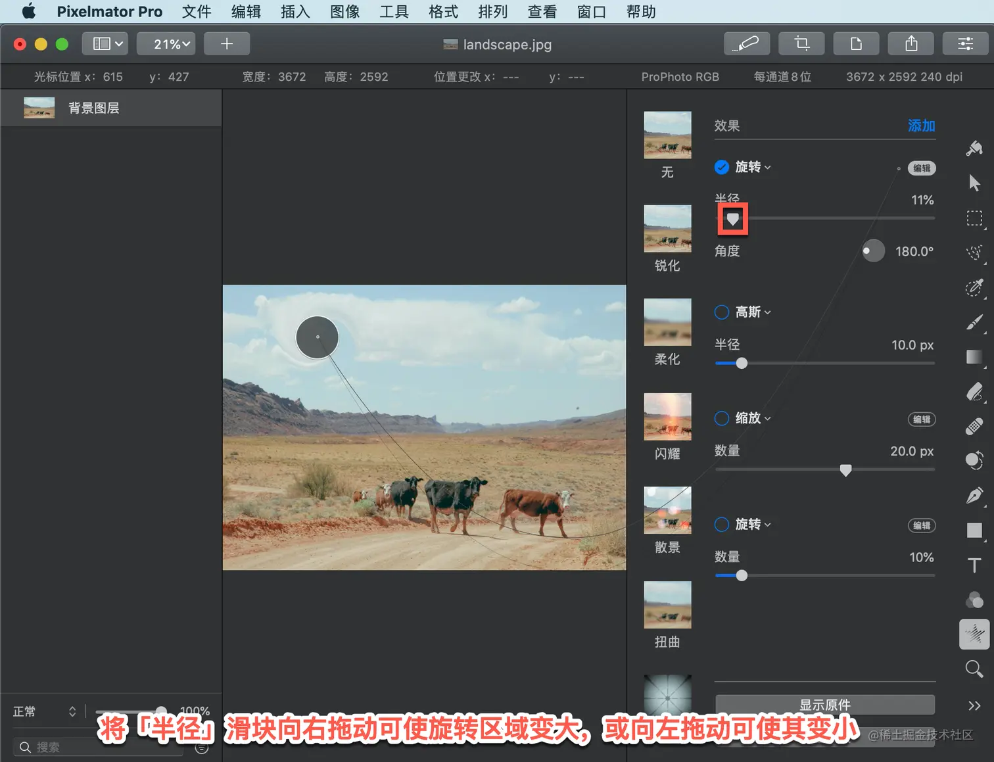Open the Apple menu
The image size is (994, 762).
tap(29, 11)
